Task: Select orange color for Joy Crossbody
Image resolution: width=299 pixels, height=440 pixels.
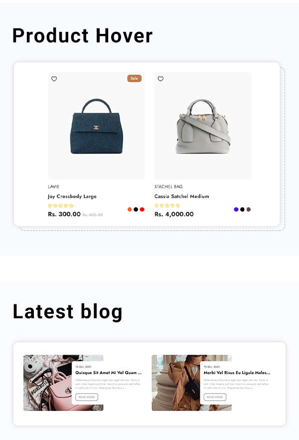Action: [130, 210]
